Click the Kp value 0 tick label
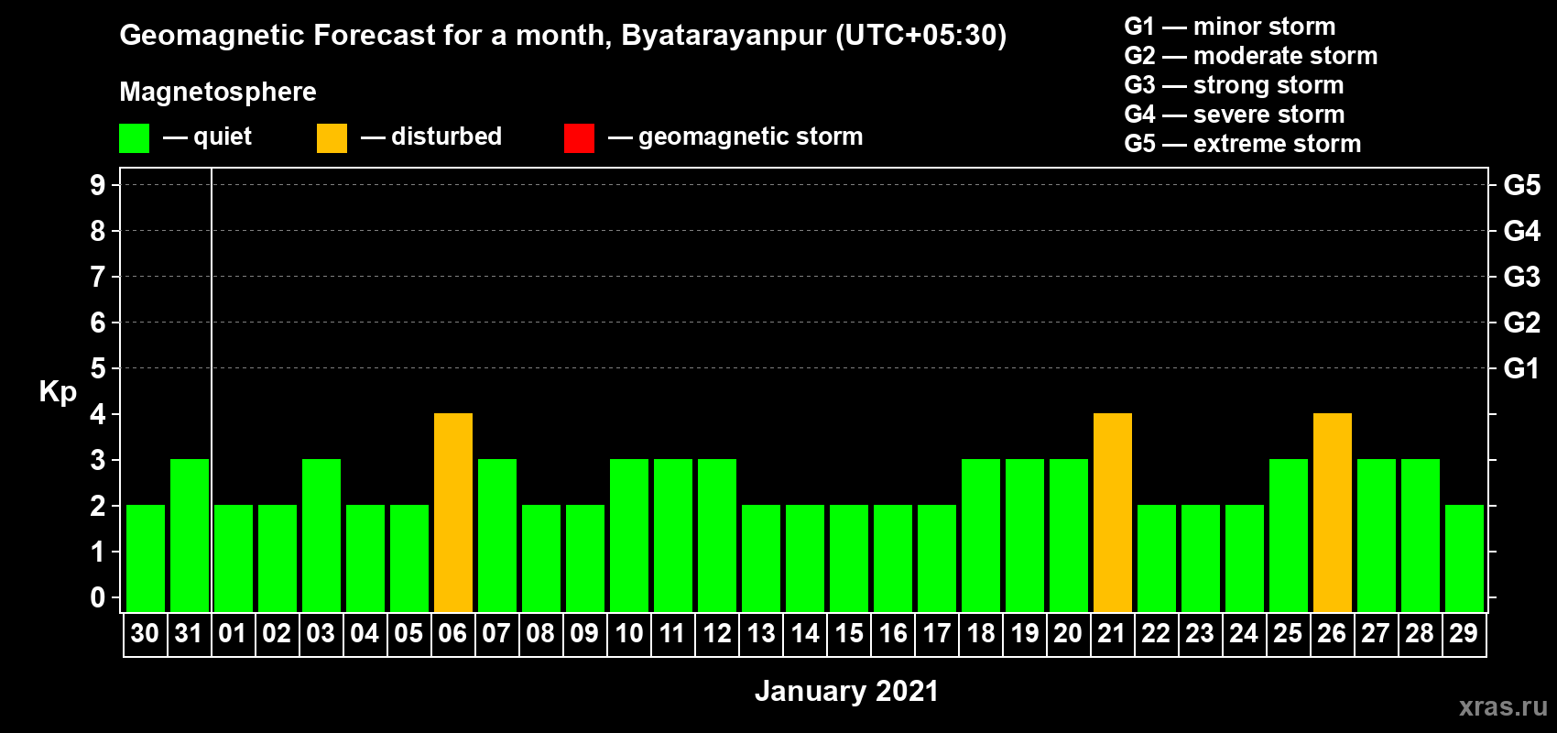The width and height of the screenshot is (1557, 733). pos(98,597)
